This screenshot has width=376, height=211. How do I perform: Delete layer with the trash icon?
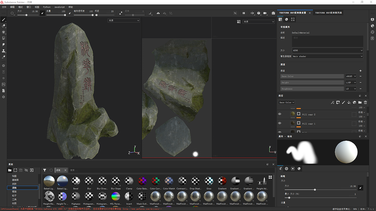point(365,103)
